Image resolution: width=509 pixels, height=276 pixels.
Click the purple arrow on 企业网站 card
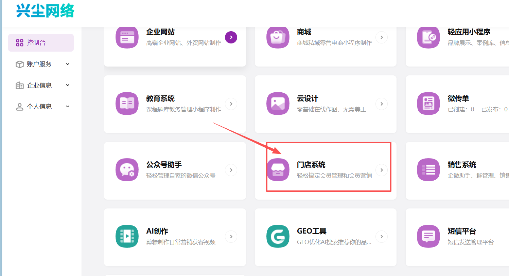231,37
